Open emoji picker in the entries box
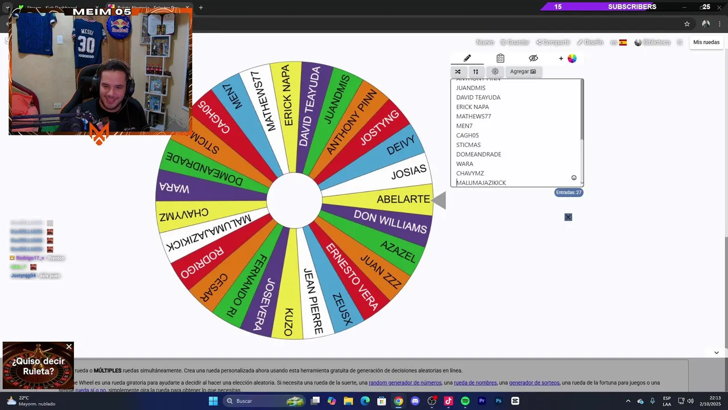The width and height of the screenshot is (728, 410). click(x=574, y=178)
